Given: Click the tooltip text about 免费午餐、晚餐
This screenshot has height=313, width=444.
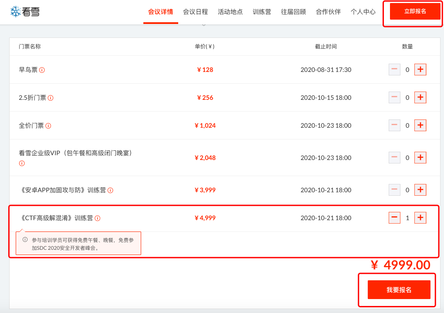Looking at the screenshot, I should click(83, 244).
